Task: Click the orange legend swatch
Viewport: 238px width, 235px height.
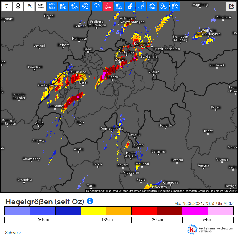Action: coord(119,211)
